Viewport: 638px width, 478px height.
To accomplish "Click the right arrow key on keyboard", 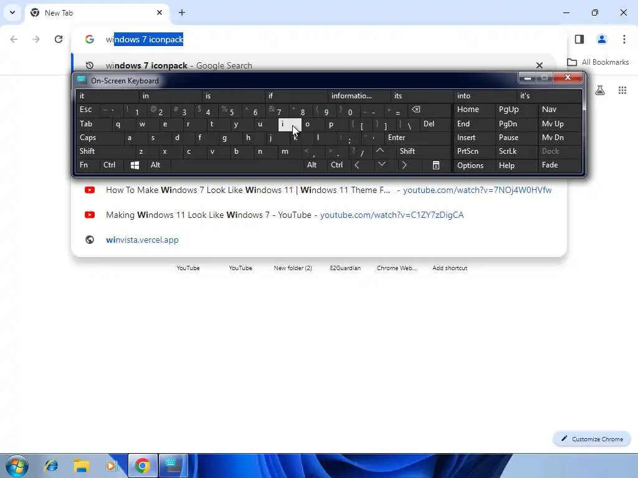I will point(404,165).
